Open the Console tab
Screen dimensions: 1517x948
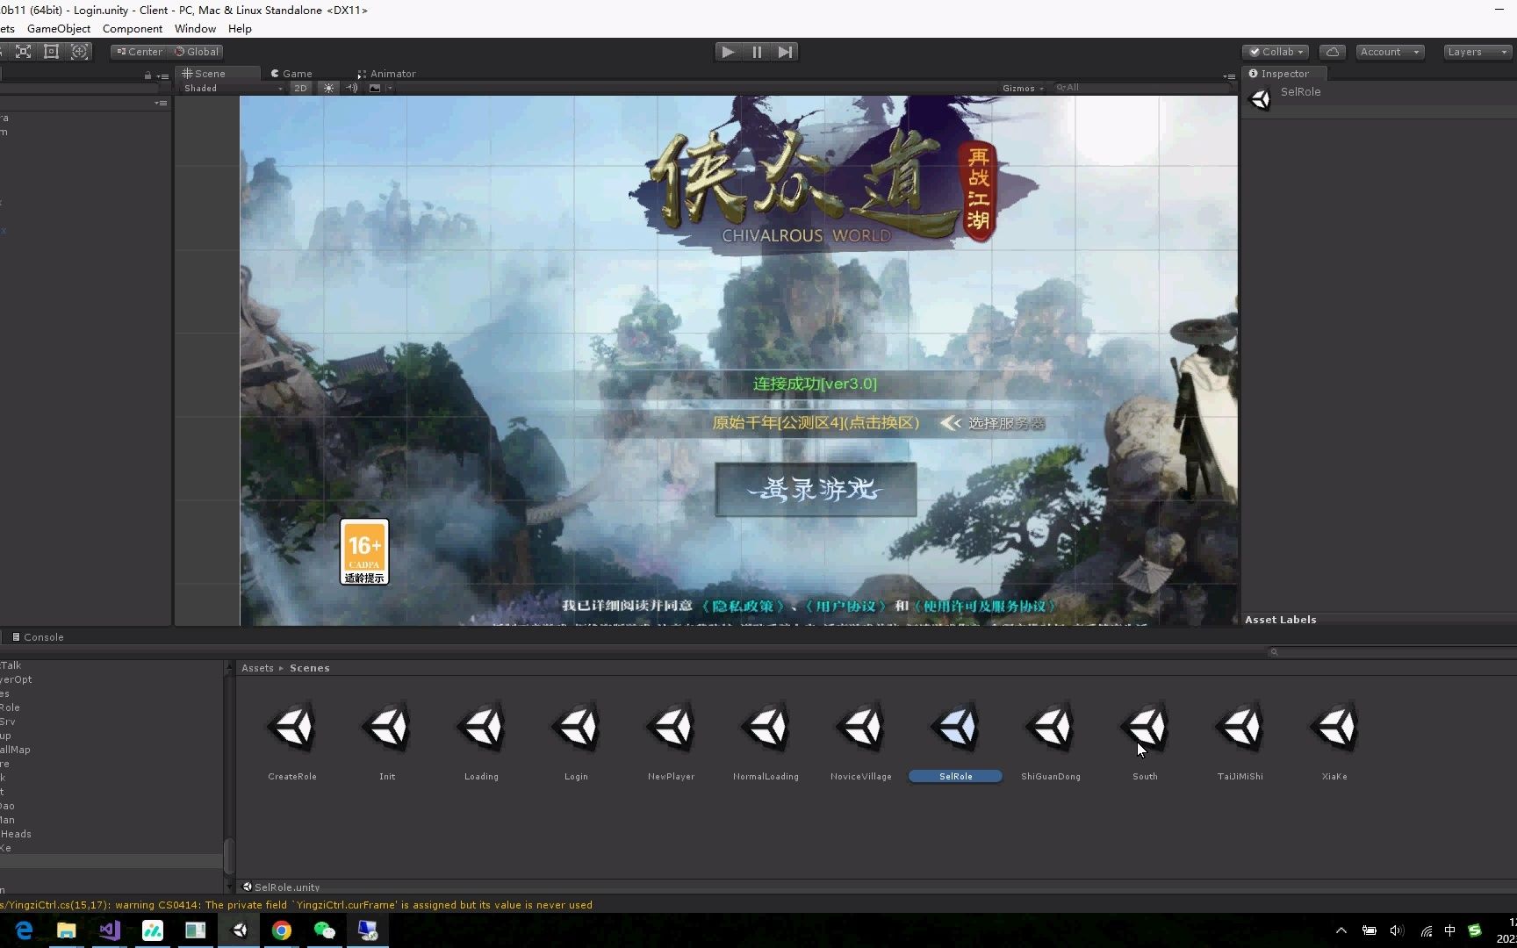[38, 637]
